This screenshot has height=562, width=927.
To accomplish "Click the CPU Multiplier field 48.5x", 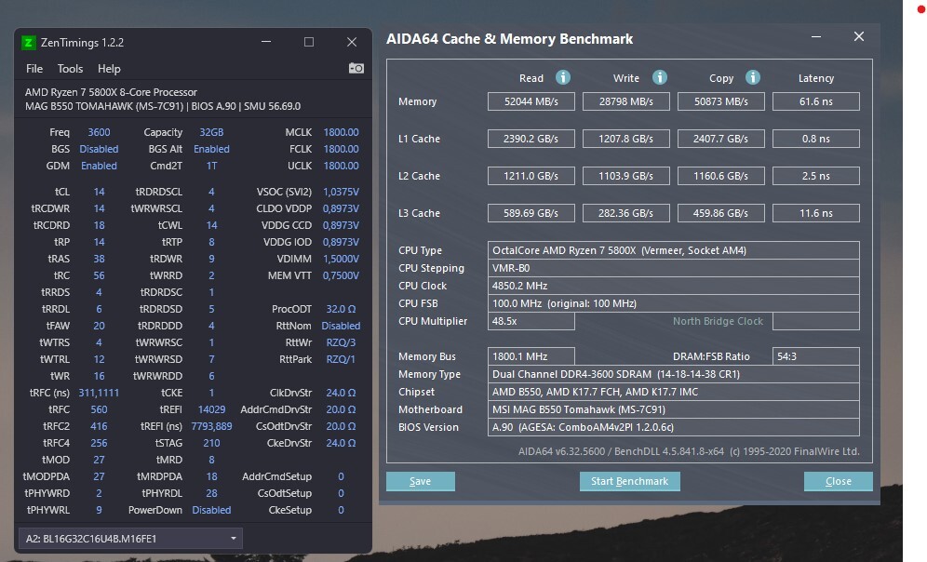I will (531, 322).
